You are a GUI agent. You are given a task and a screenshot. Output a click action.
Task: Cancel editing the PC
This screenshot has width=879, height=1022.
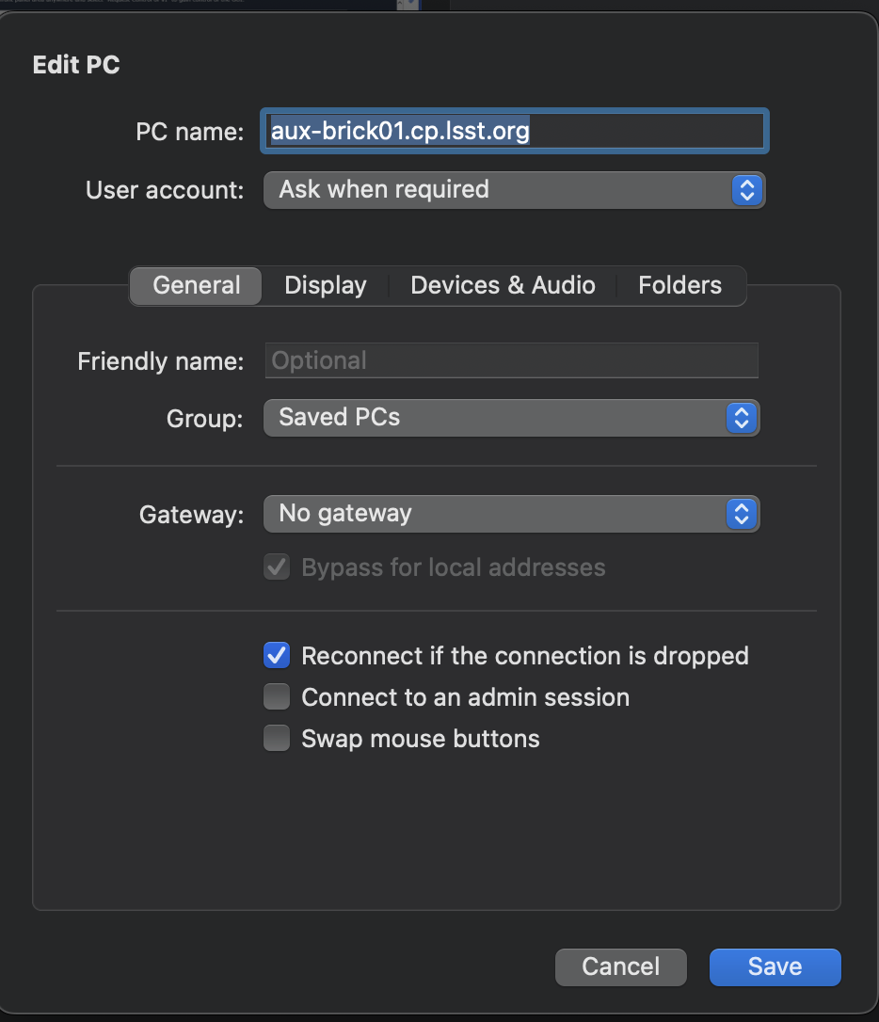620,966
